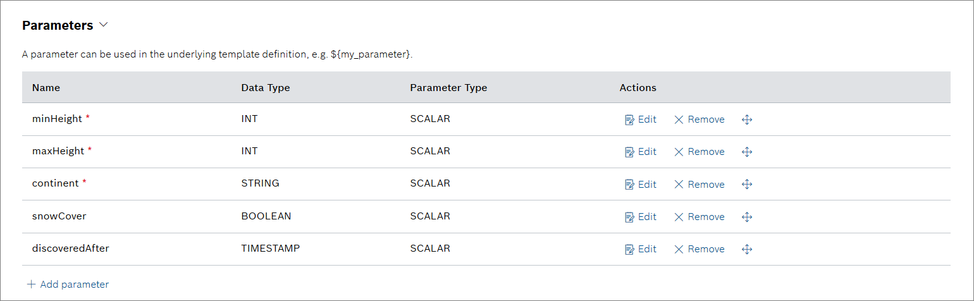Remove the discoveredAfter parameter
Image resolution: width=974 pixels, height=301 pixels.
point(699,249)
